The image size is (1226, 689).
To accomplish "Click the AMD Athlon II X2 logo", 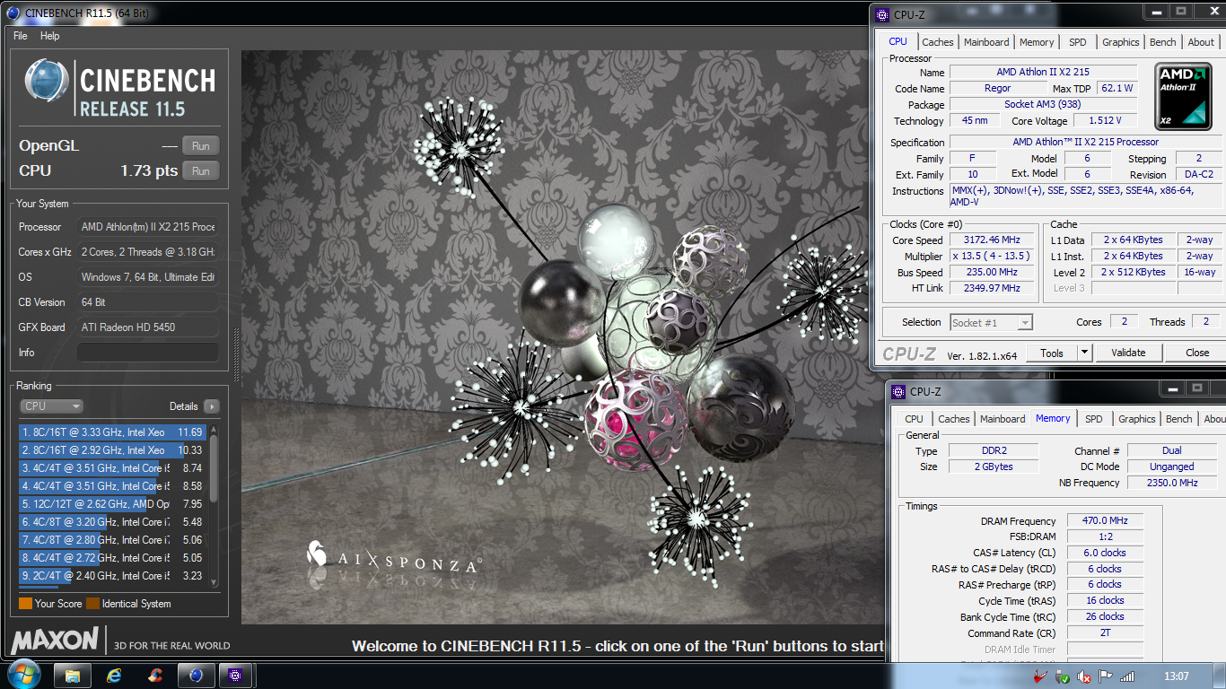I will pyautogui.click(x=1185, y=94).
